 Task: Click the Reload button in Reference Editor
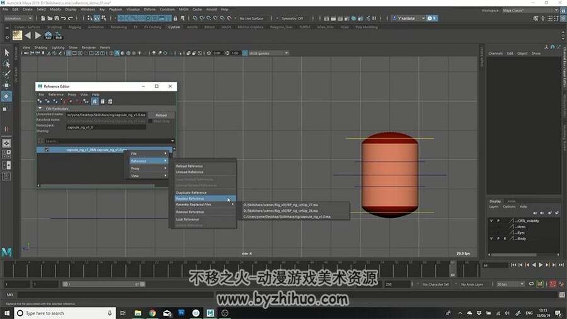pyautogui.click(x=161, y=115)
